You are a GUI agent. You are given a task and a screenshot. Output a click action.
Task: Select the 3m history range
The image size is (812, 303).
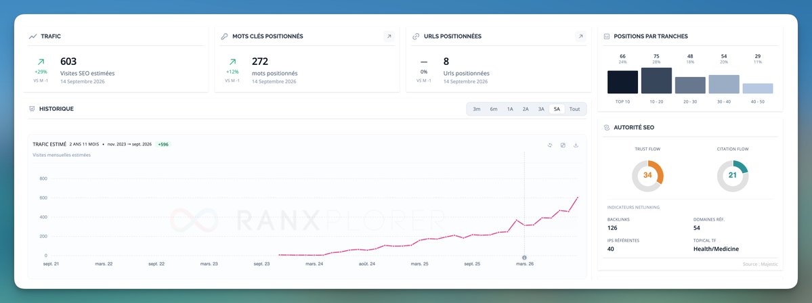476,109
